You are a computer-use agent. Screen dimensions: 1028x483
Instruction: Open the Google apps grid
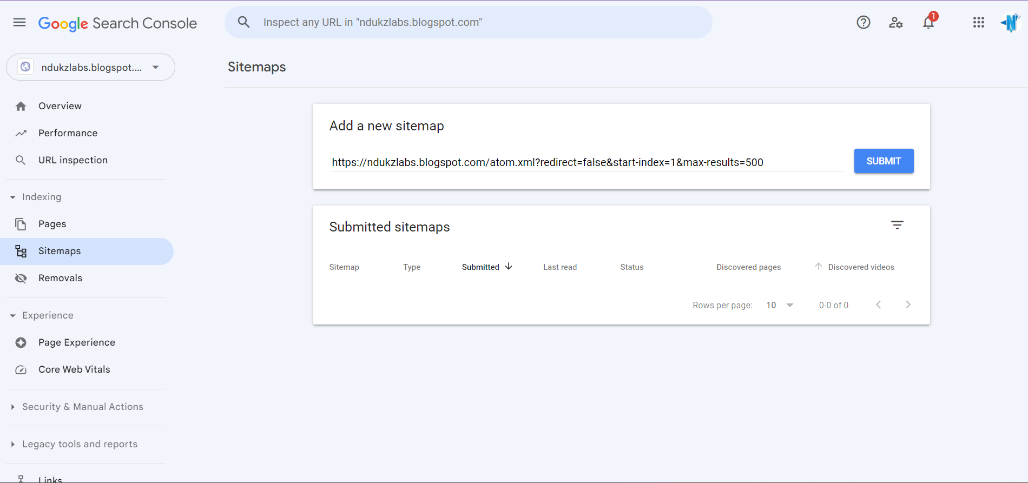point(978,22)
